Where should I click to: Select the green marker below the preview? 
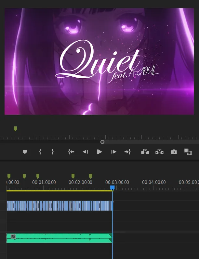[x=15, y=129]
